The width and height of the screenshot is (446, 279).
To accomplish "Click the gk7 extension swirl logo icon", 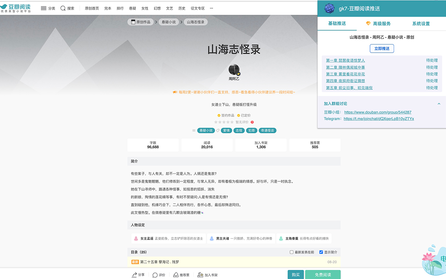I will click(x=329, y=8).
